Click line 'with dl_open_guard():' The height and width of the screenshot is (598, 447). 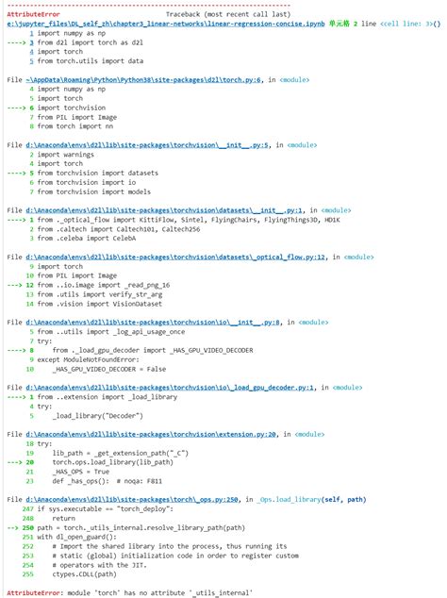[x=77, y=537]
